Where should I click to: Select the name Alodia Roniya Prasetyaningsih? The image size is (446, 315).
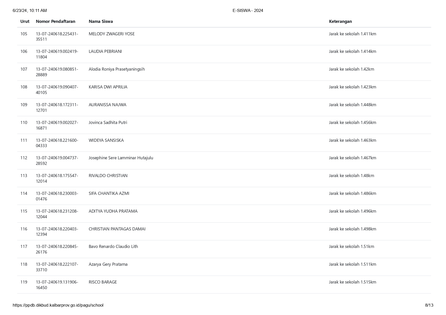point(117,69)
